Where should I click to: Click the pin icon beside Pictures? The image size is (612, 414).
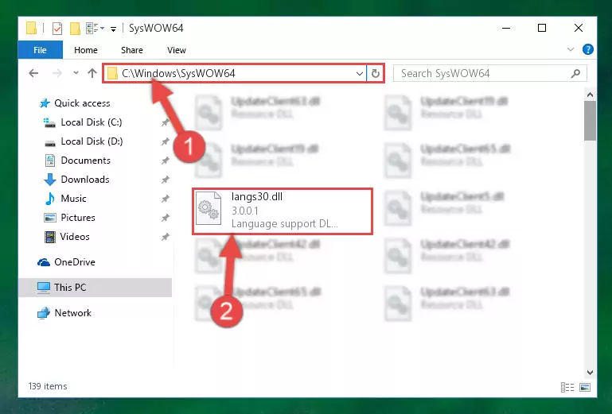(x=165, y=218)
